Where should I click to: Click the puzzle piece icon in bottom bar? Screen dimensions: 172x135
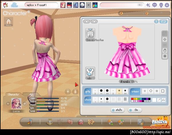click(x=91, y=122)
